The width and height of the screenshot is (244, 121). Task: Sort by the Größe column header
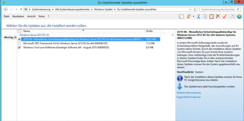(x=152, y=31)
